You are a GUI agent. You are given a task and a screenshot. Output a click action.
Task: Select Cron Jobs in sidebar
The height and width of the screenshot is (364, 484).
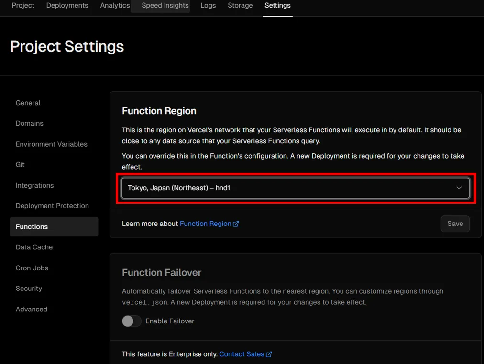(32, 268)
